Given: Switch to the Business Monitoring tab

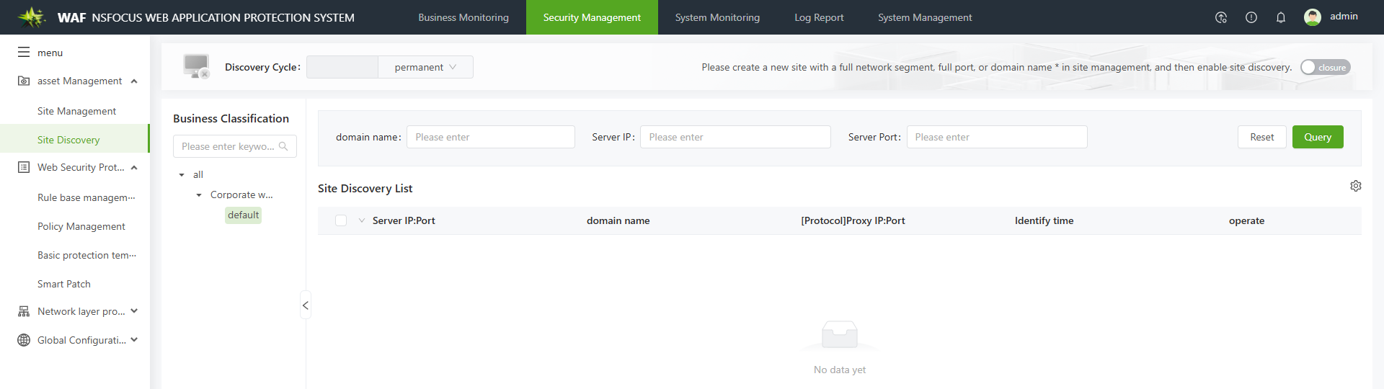Looking at the screenshot, I should click(x=463, y=17).
